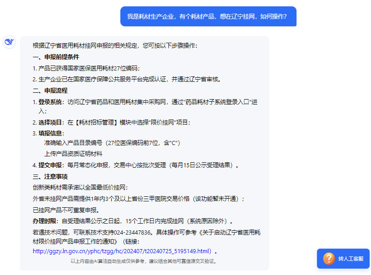Click the orange question mark icon

(x=329, y=259)
